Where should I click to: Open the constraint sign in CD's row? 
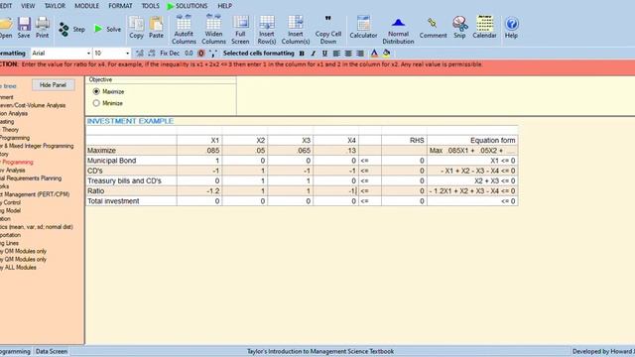369,171
